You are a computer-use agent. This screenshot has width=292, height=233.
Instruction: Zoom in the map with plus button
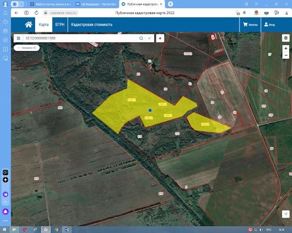coord(286,49)
